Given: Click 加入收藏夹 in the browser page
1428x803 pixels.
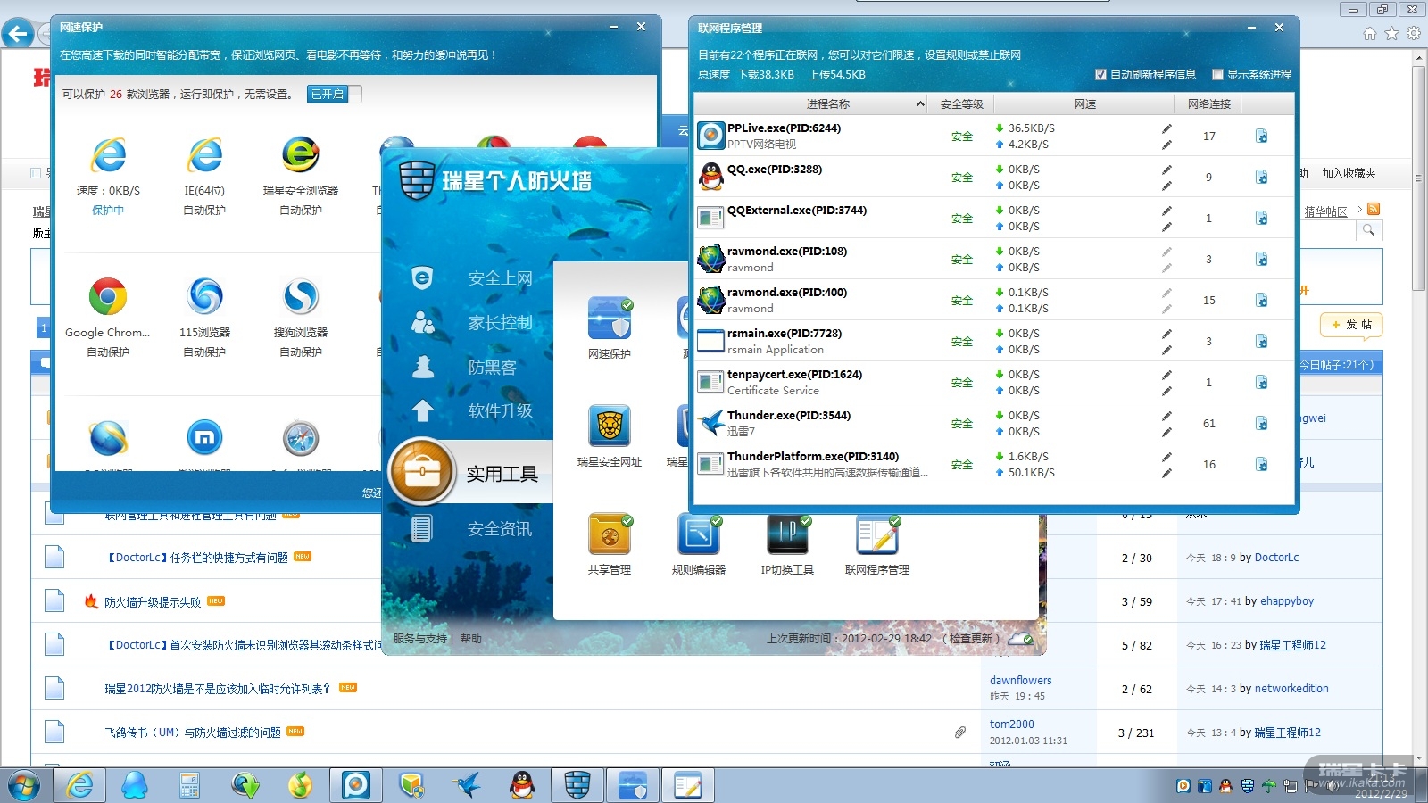Looking at the screenshot, I should pyautogui.click(x=1349, y=173).
